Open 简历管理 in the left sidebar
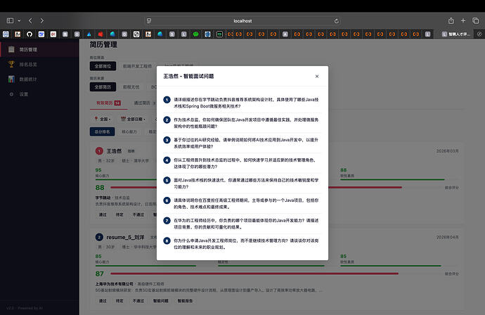Viewport: 485px width, 315px height. pos(39,49)
